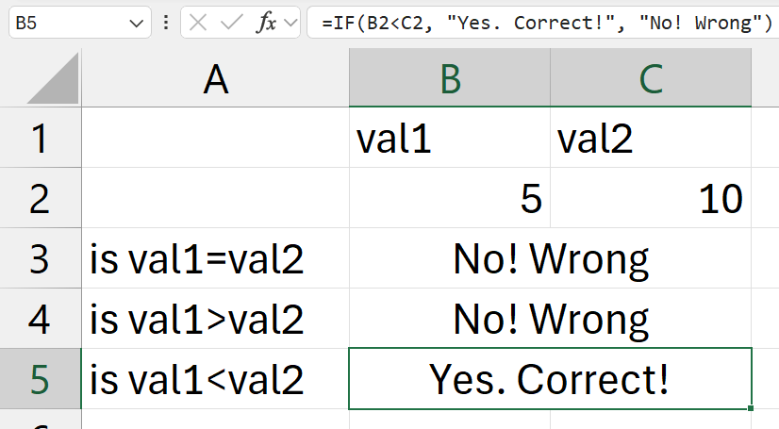Click the Name Box showing B5
This screenshot has width=779, height=429.
coord(66,23)
